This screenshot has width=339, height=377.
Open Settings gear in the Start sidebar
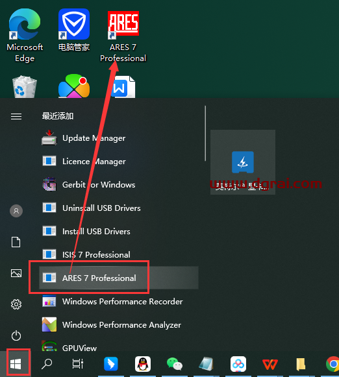pos(16,304)
